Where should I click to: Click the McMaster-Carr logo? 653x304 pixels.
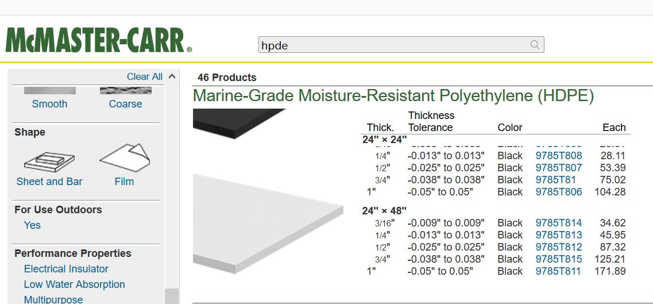(x=99, y=40)
